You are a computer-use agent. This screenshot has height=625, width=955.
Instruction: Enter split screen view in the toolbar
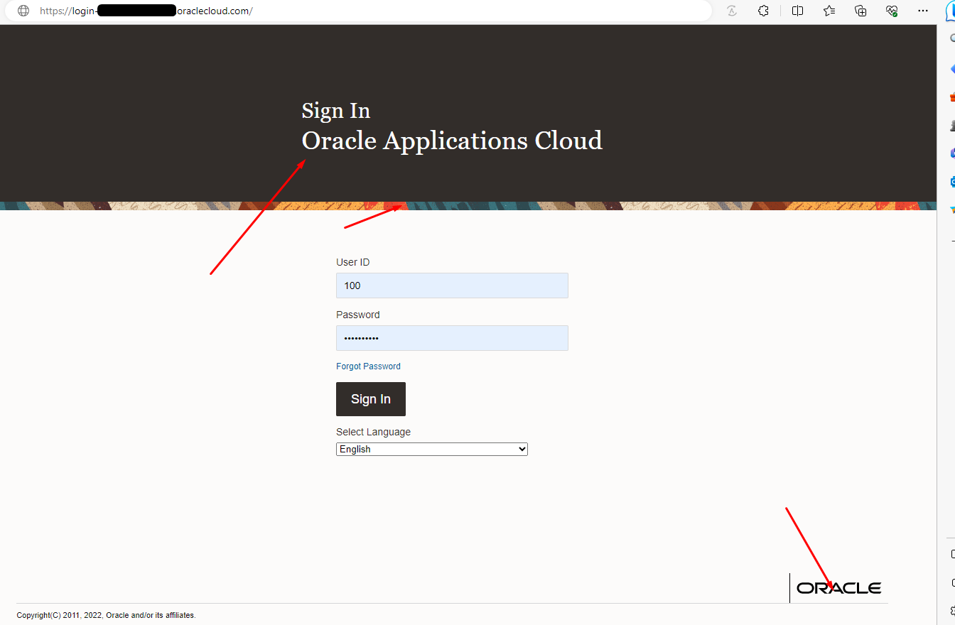797,11
